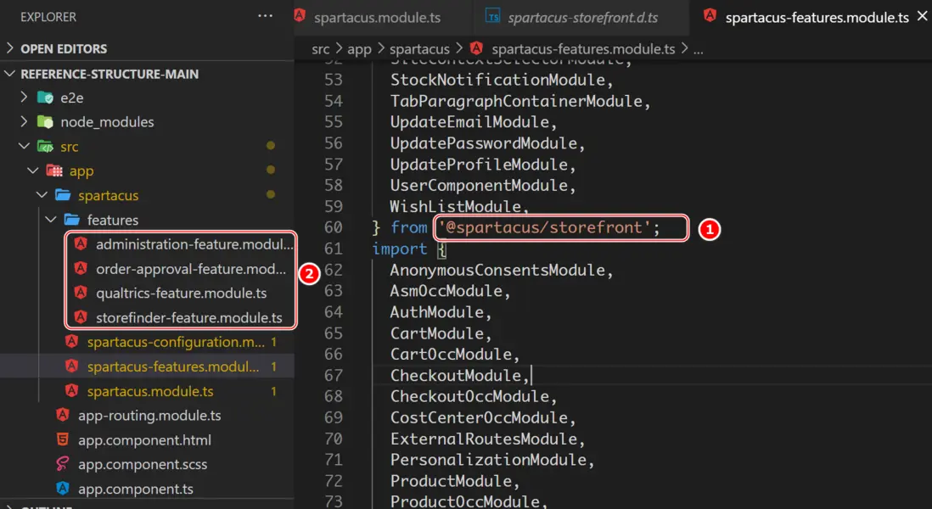Click the SCSS icon beside app.component.scss
932x509 pixels.
coord(62,464)
